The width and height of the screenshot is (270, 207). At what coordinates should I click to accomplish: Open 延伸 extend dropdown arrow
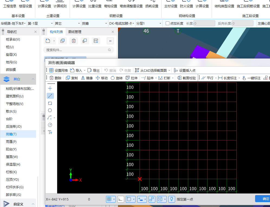156,78
